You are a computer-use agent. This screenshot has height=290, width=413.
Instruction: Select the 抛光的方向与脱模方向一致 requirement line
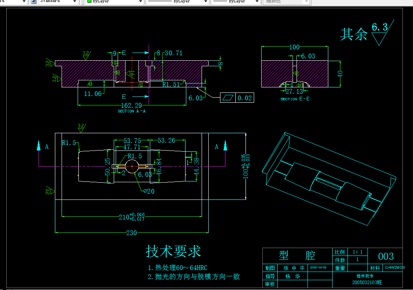pos(194,277)
